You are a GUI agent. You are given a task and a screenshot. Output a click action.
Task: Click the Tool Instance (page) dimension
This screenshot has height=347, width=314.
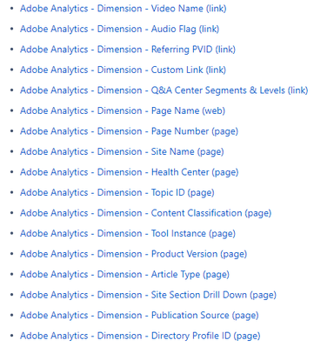pyautogui.click(x=128, y=233)
